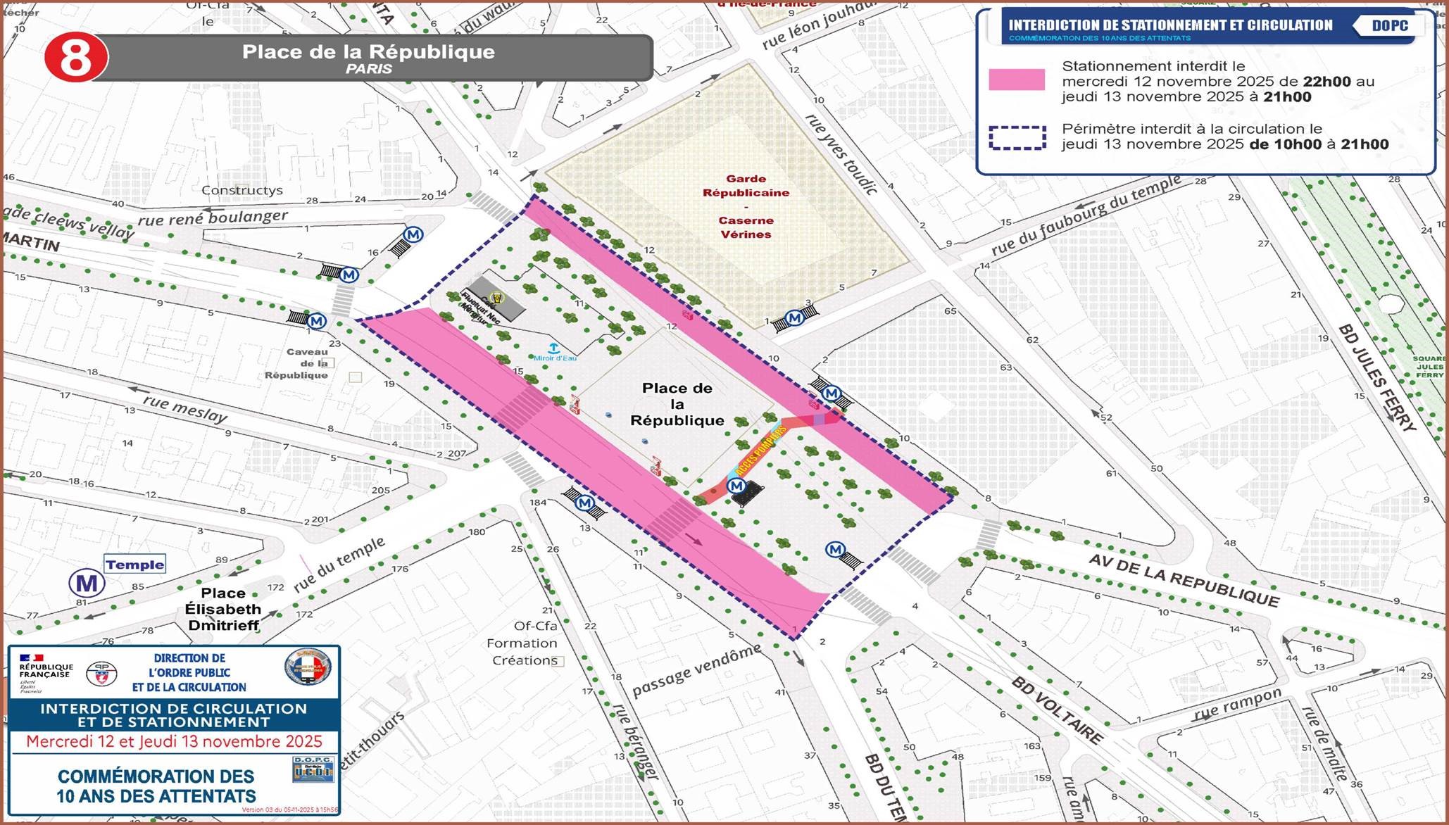The height and width of the screenshot is (825, 1449).
Task: Click the blue Temple station label
Action: tap(135, 565)
